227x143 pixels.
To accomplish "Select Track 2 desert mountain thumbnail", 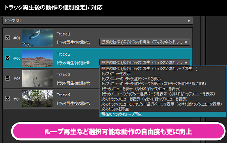I will click(37, 58).
